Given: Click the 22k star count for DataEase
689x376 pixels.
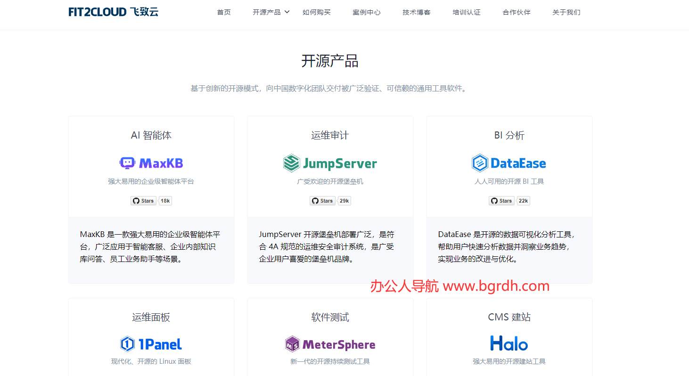Looking at the screenshot, I should point(523,201).
